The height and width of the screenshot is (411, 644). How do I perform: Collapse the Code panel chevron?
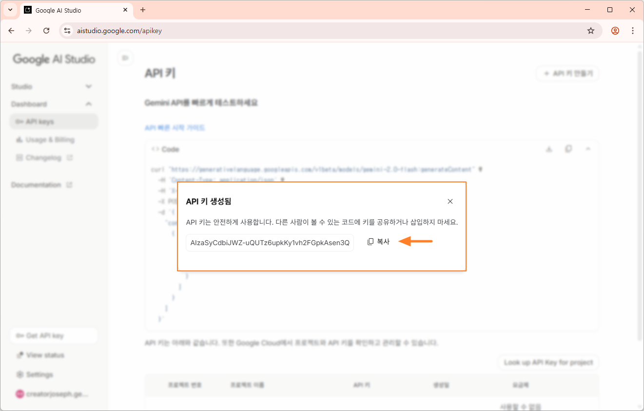coord(588,149)
